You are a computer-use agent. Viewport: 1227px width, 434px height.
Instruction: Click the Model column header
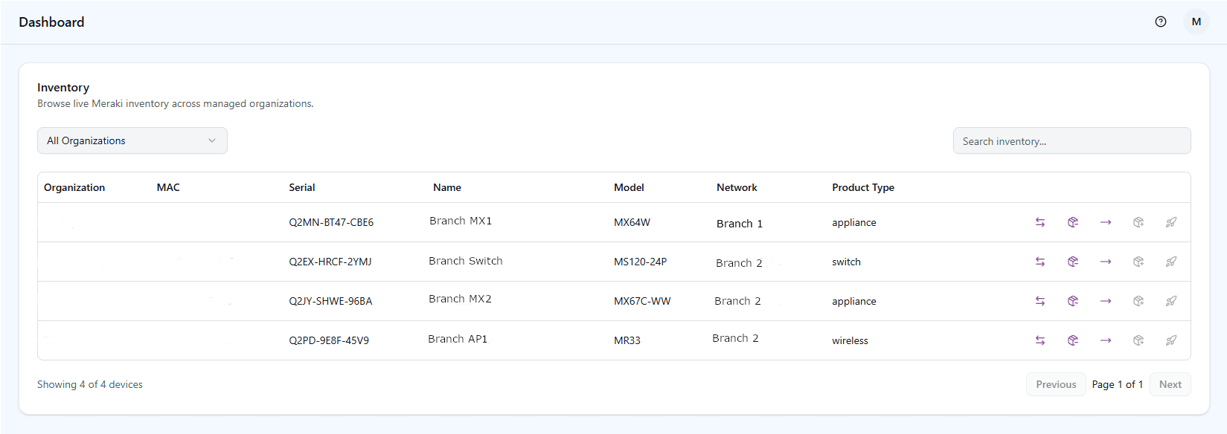(x=629, y=187)
